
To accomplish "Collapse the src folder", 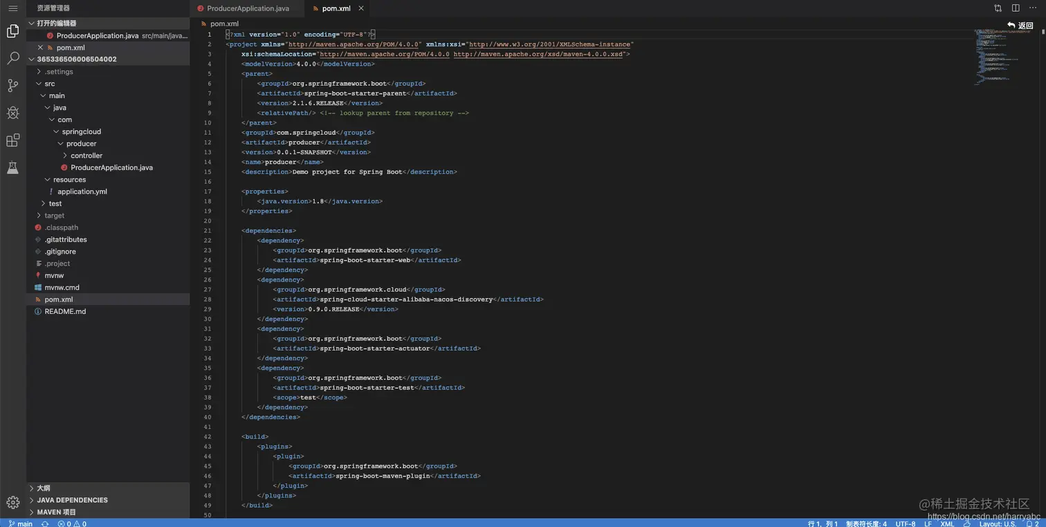I will coord(108,84).
